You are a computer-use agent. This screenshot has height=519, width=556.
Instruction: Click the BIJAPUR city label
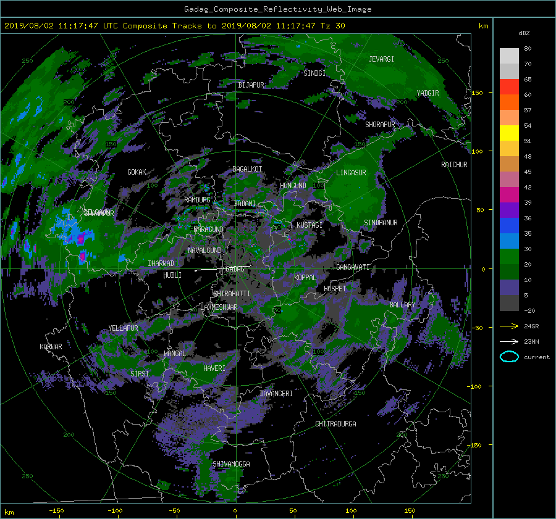point(251,85)
